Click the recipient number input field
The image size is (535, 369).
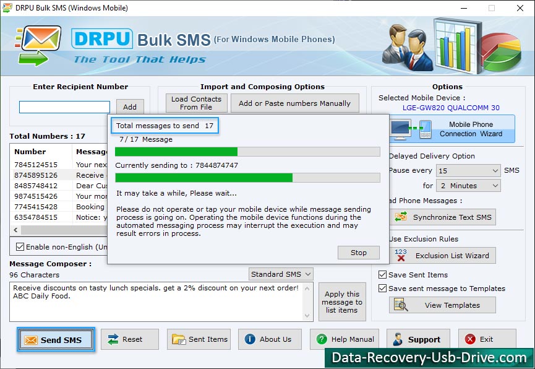(x=64, y=106)
